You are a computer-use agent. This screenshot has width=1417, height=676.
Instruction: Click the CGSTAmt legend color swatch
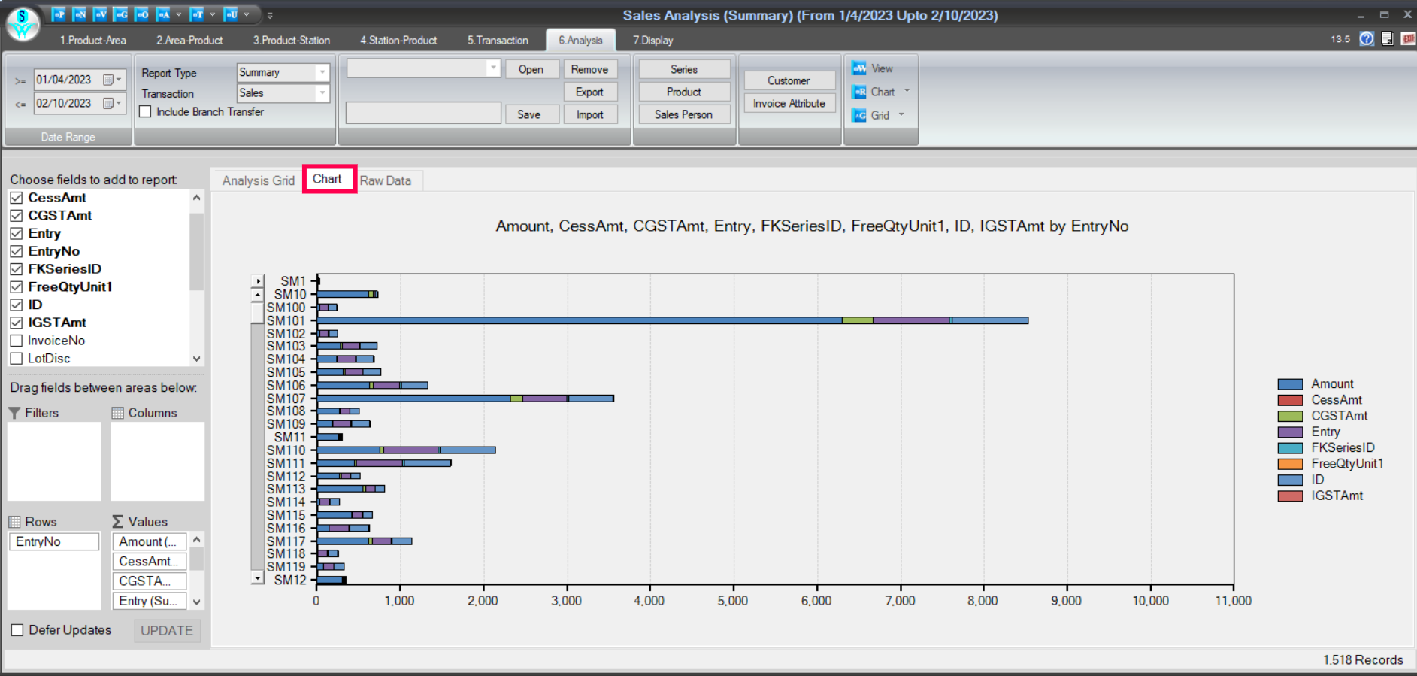coord(1290,416)
